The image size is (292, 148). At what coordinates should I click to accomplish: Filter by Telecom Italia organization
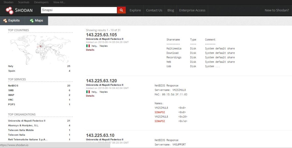coord(16,135)
